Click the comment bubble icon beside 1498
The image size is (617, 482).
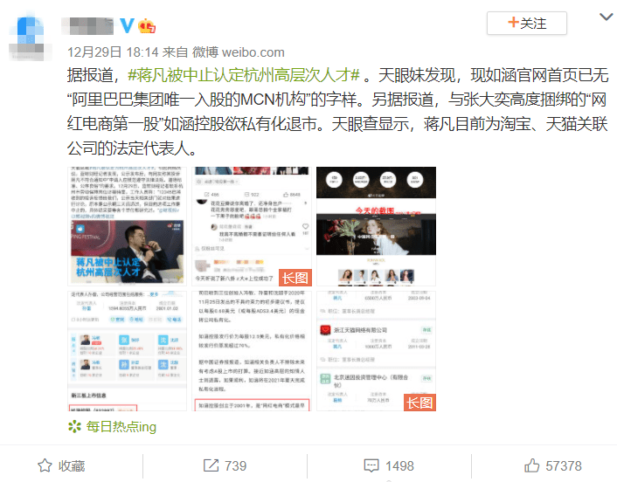(371, 465)
